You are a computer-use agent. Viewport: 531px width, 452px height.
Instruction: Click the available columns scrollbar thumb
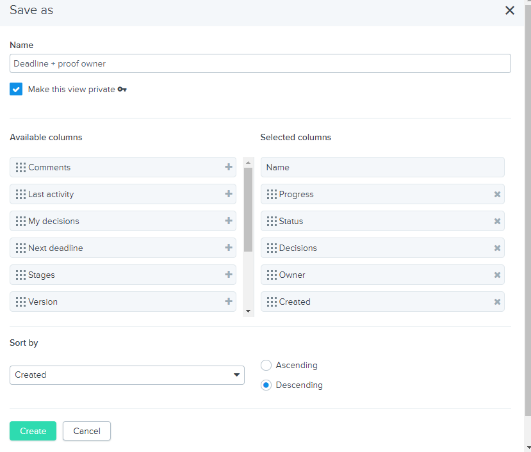249,209
